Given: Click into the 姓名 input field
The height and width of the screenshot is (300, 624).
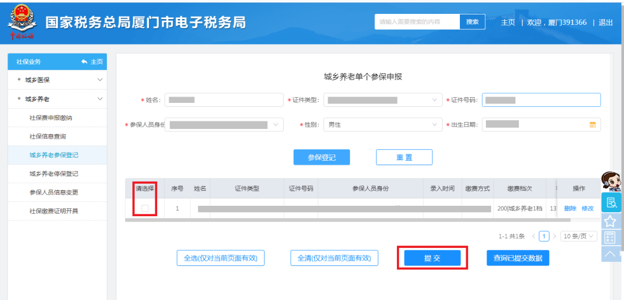Looking at the screenshot, I should click(x=224, y=100).
